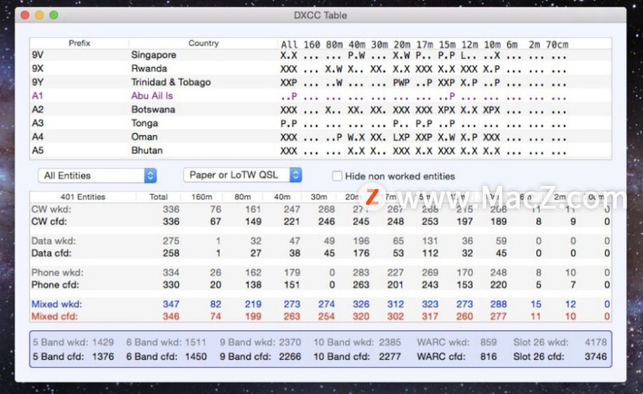643x394 pixels.
Task: Minimize the DXCC Table window
Action: [39, 15]
